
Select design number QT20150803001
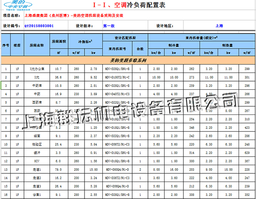(x=39, y=26)
